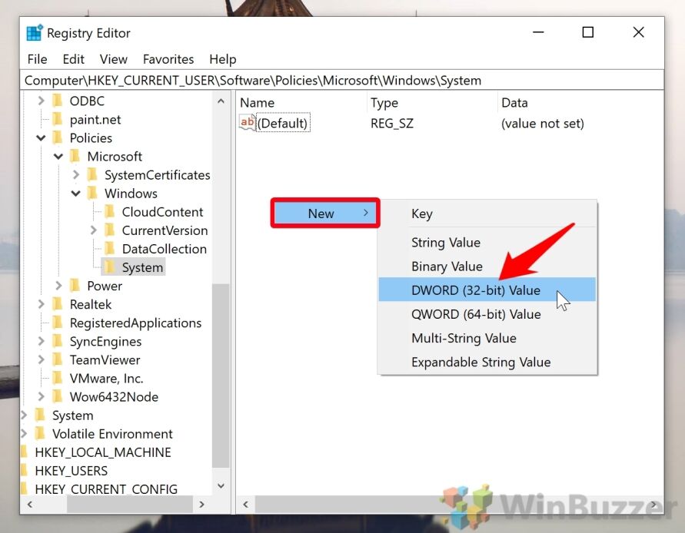Expand the Power key

click(58, 286)
